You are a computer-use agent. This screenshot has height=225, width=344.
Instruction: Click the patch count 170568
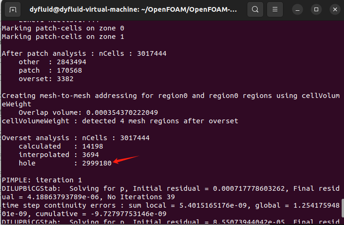tap(69, 70)
